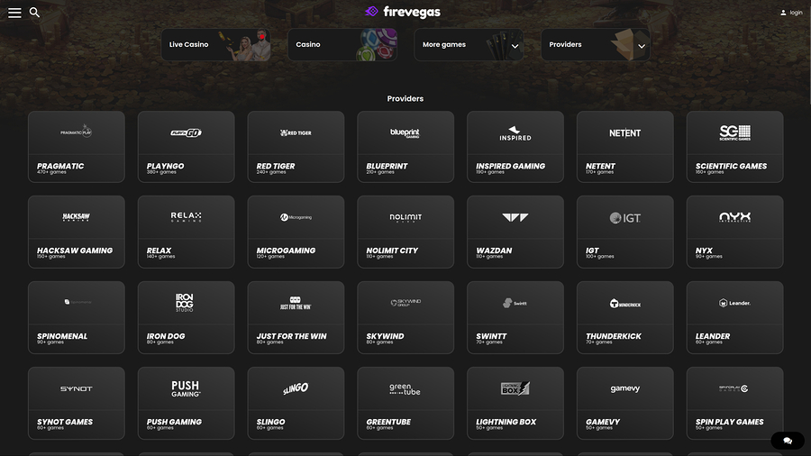This screenshot has height=456, width=811.
Task: Click the Leander logo
Action: tap(734, 303)
